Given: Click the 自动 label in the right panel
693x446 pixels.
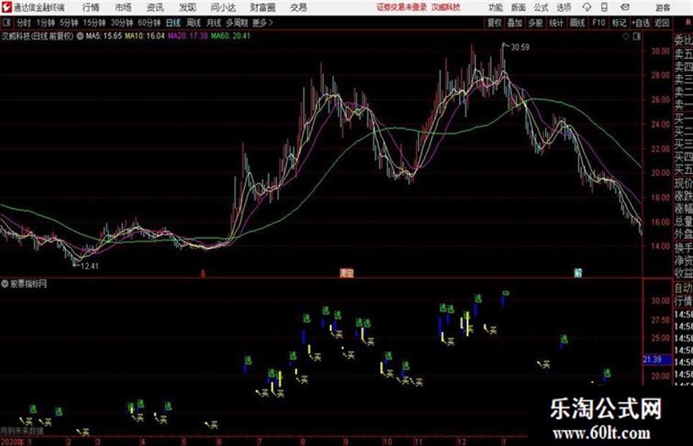Looking at the screenshot, I should 683,288.
